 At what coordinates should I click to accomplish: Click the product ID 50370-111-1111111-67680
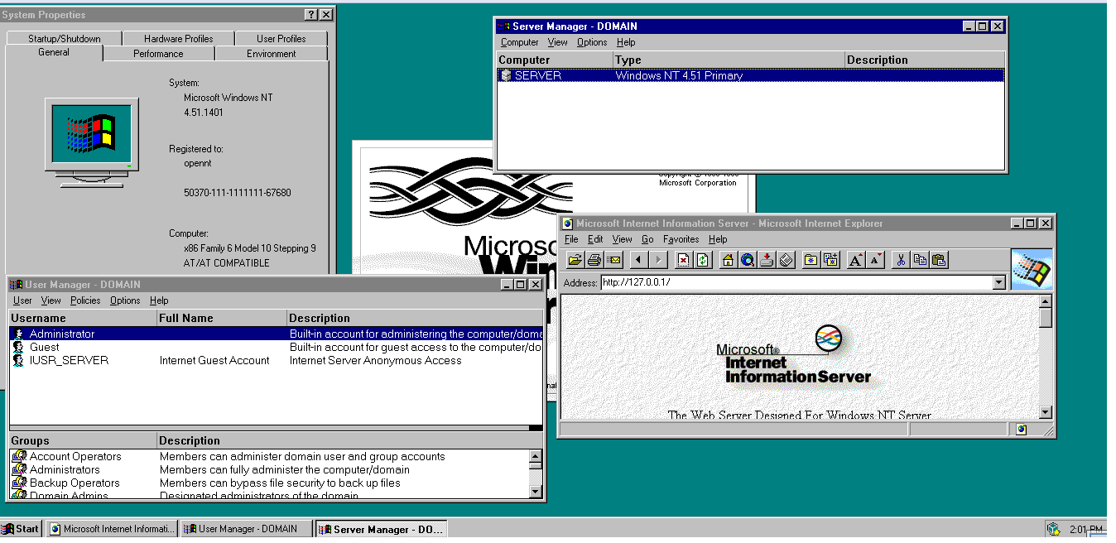[x=237, y=193]
